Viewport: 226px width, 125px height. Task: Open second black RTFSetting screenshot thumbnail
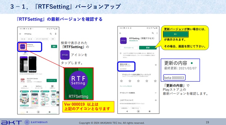pos(32,64)
